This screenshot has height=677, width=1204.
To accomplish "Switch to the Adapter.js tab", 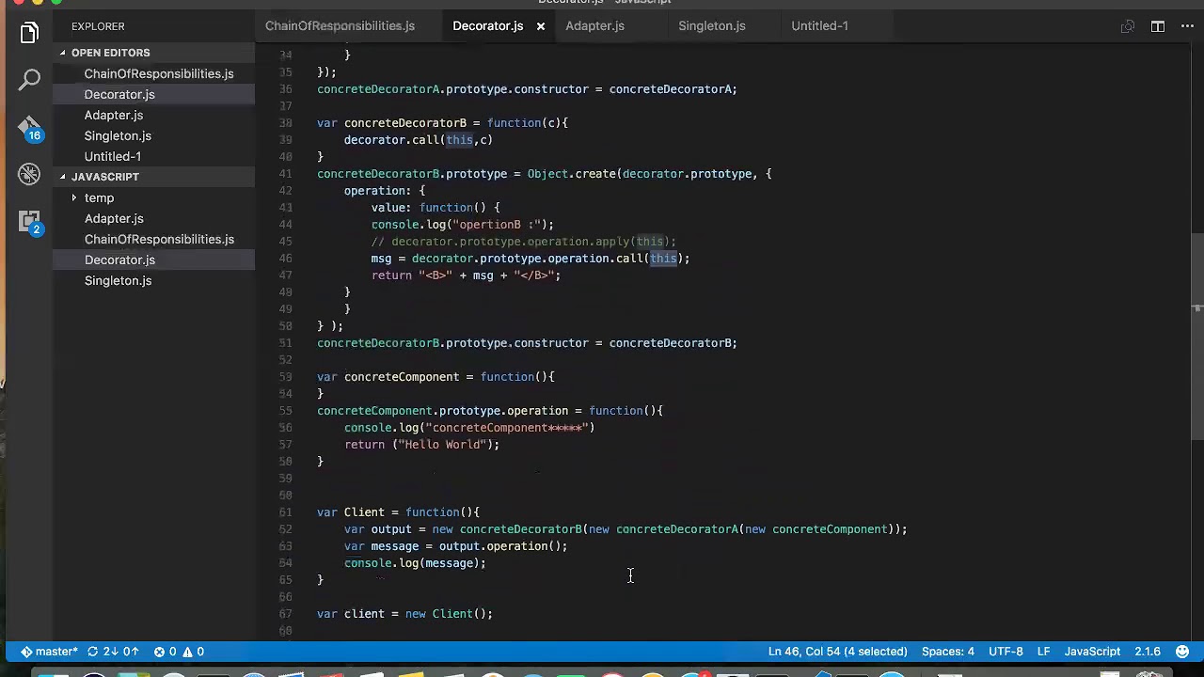I will 594,26.
